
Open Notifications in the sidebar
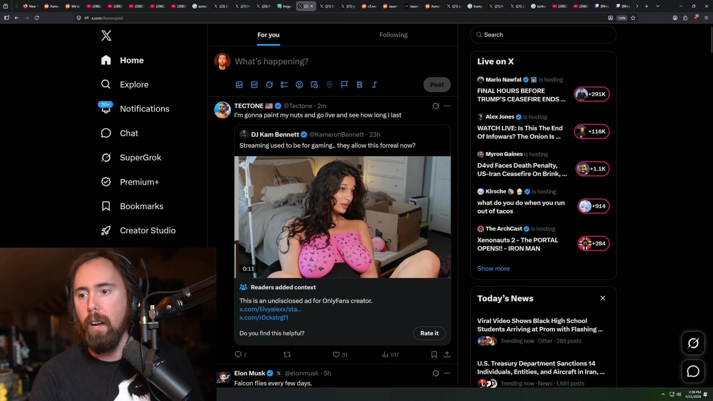tap(144, 109)
